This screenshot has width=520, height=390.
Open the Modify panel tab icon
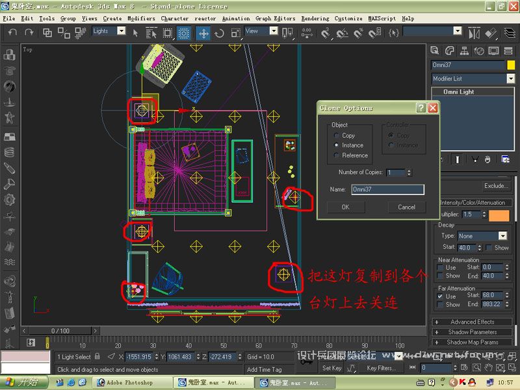(450, 51)
